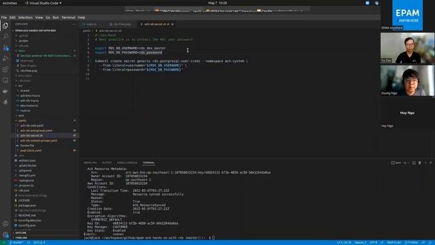Open the Go menu
435x245 pixels.
(48, 18)
